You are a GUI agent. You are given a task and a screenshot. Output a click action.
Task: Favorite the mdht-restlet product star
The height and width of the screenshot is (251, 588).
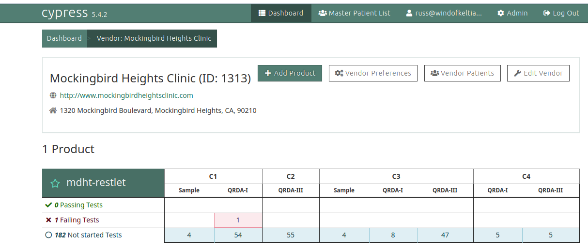55,183
